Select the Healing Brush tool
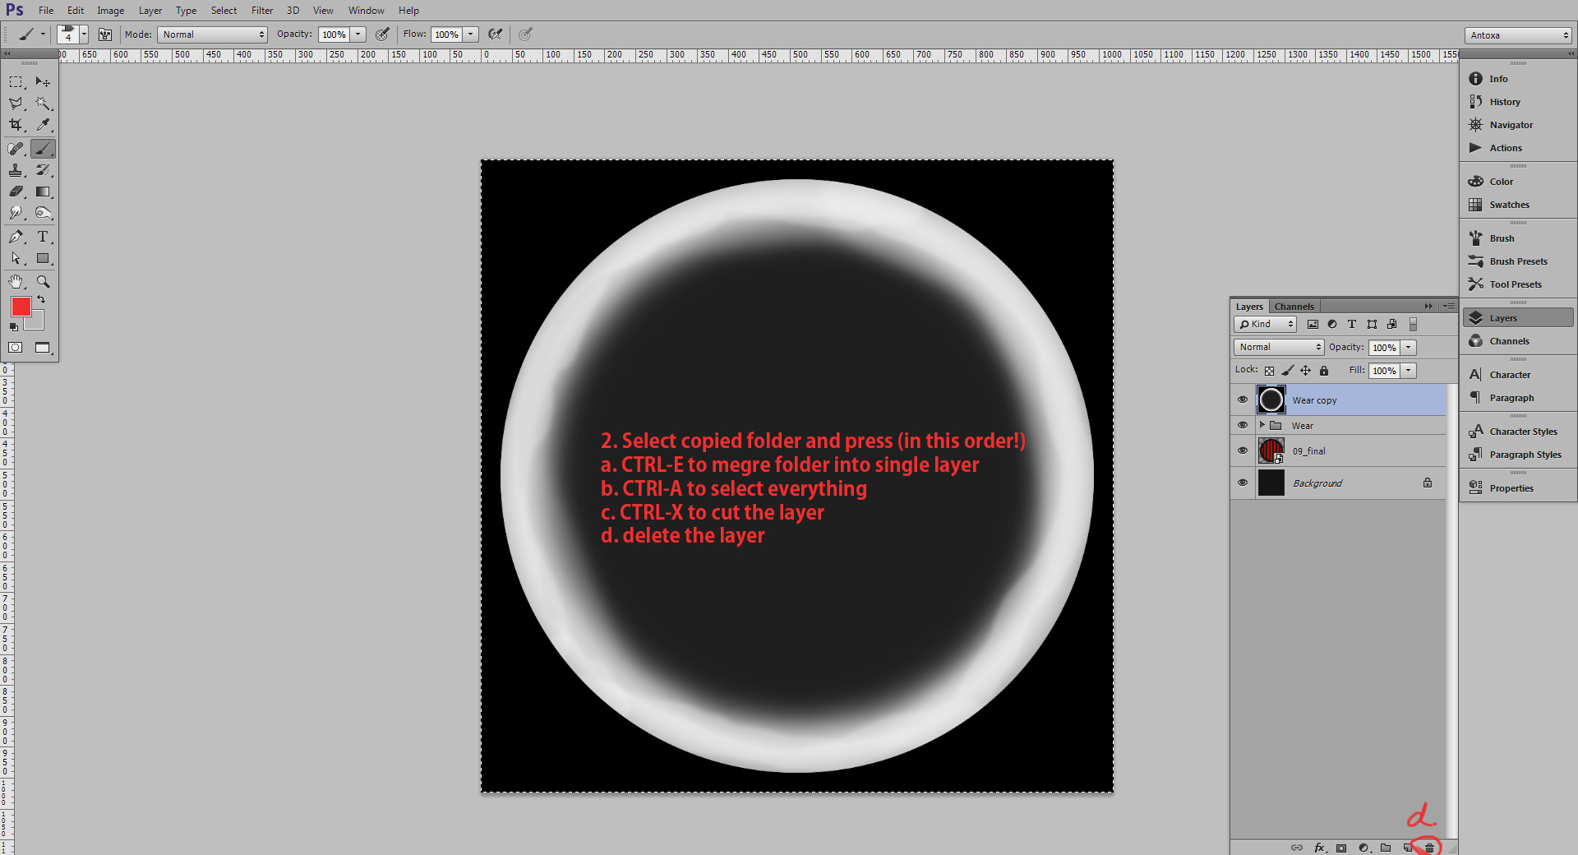 (x=16, y=149)
